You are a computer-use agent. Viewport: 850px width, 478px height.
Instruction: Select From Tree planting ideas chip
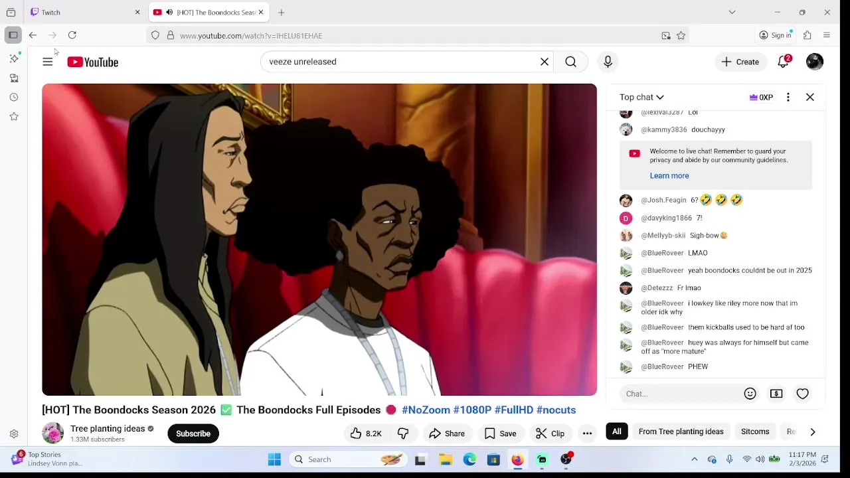tap(681, 432)
